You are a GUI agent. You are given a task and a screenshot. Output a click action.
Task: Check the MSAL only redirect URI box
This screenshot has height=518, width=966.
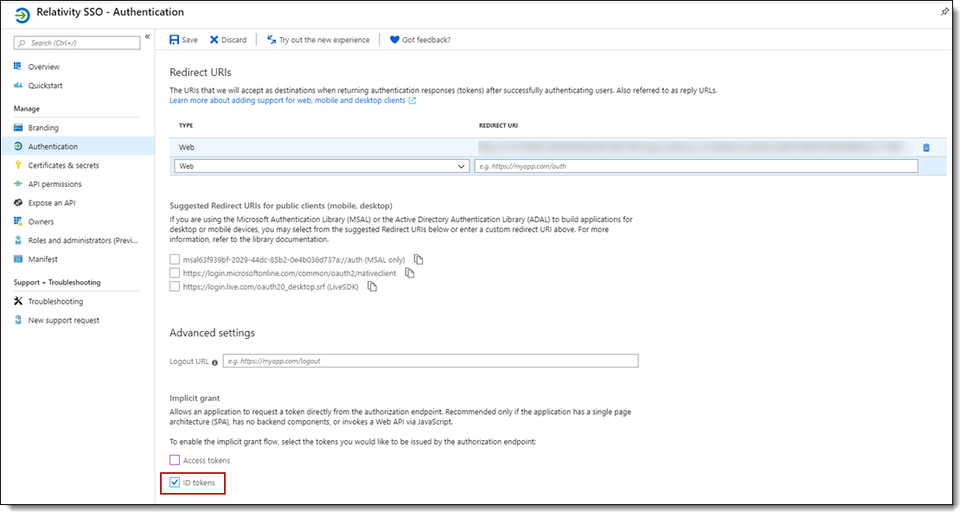[x=175, y=259]
